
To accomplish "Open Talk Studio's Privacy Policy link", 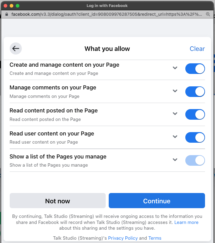I will pos(123,238).
